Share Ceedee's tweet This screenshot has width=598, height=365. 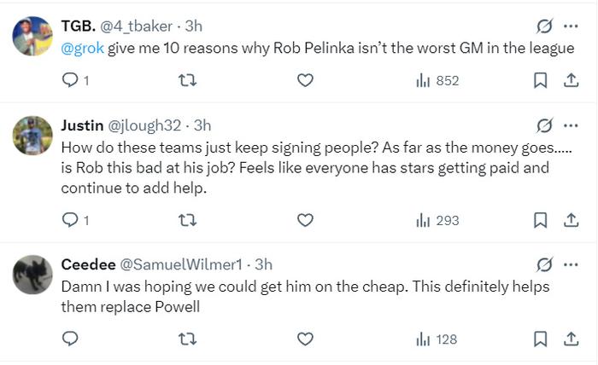[571, 339]
